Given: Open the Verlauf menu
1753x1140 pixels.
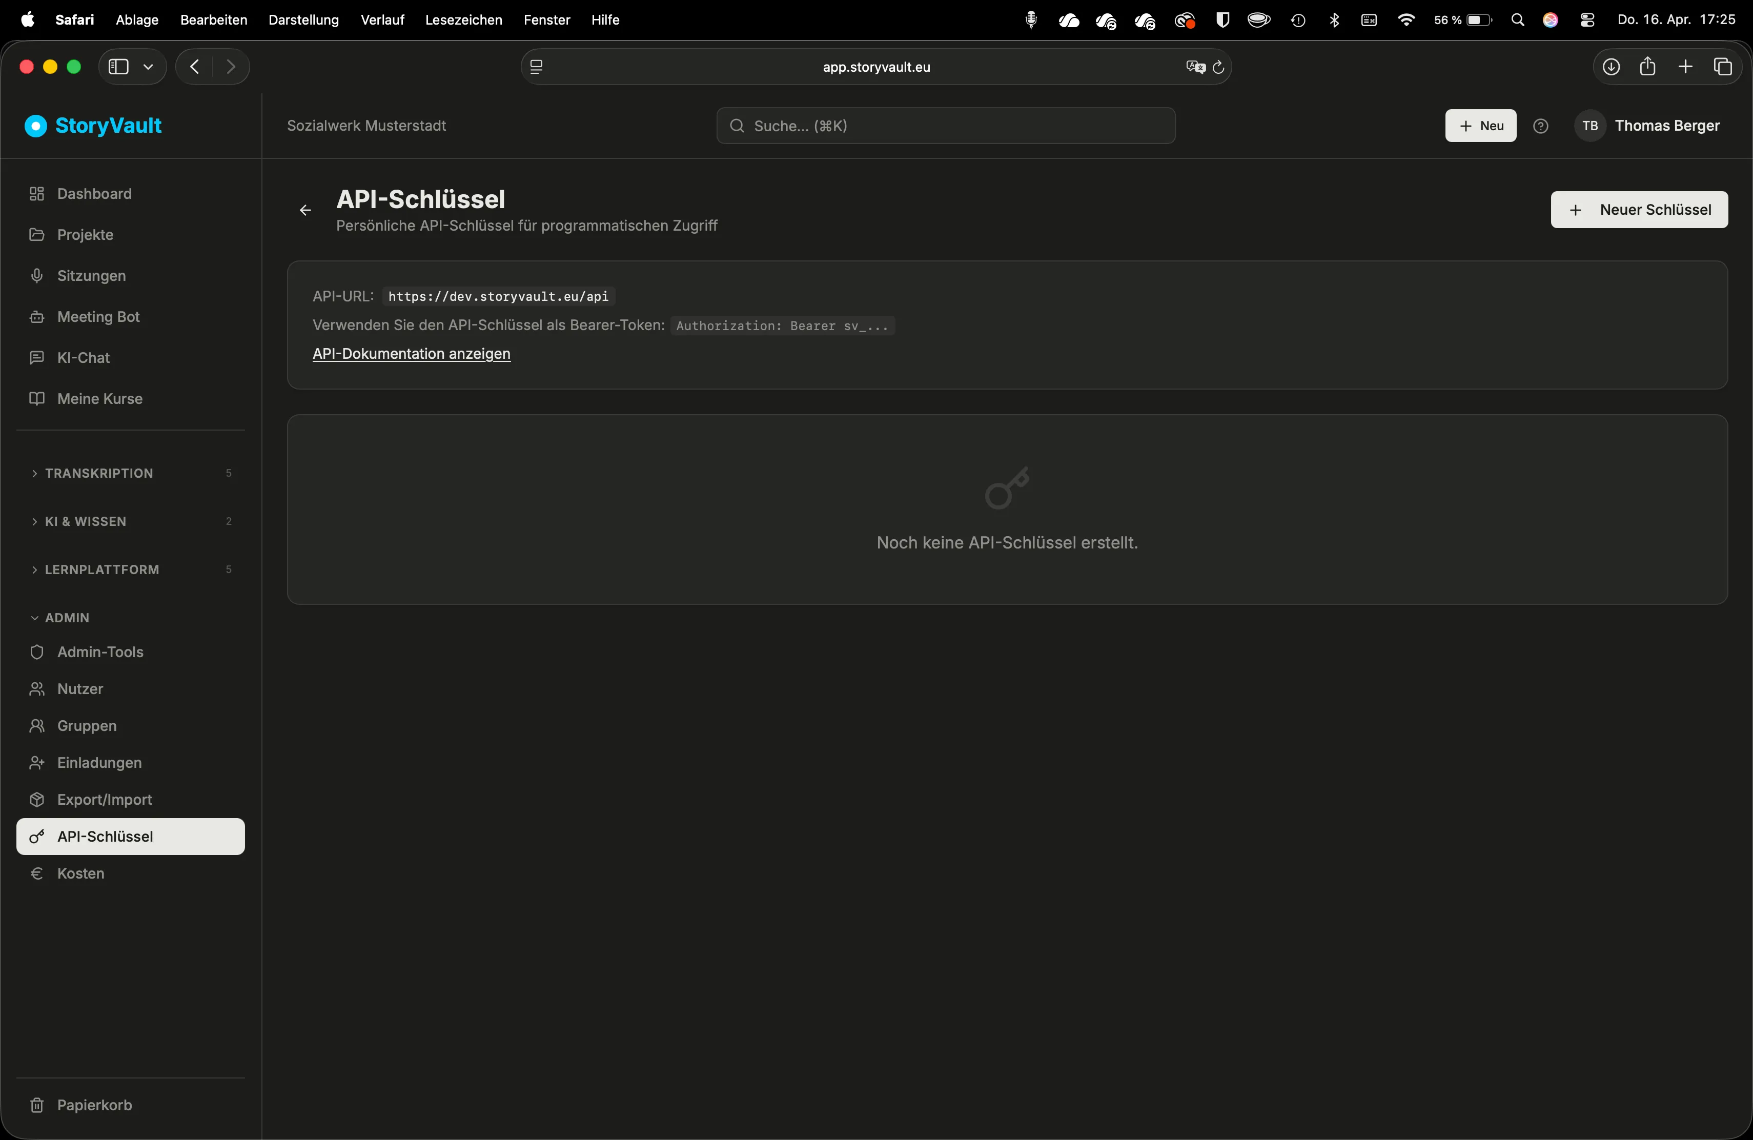Looking at the screenshot, I should coord(382,20).
